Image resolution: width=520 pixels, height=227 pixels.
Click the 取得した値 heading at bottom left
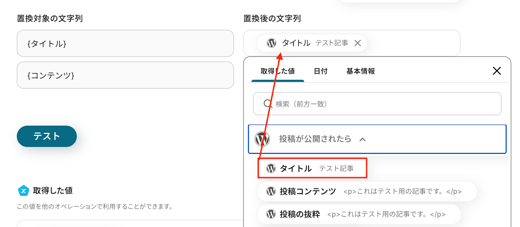(53, 191)
